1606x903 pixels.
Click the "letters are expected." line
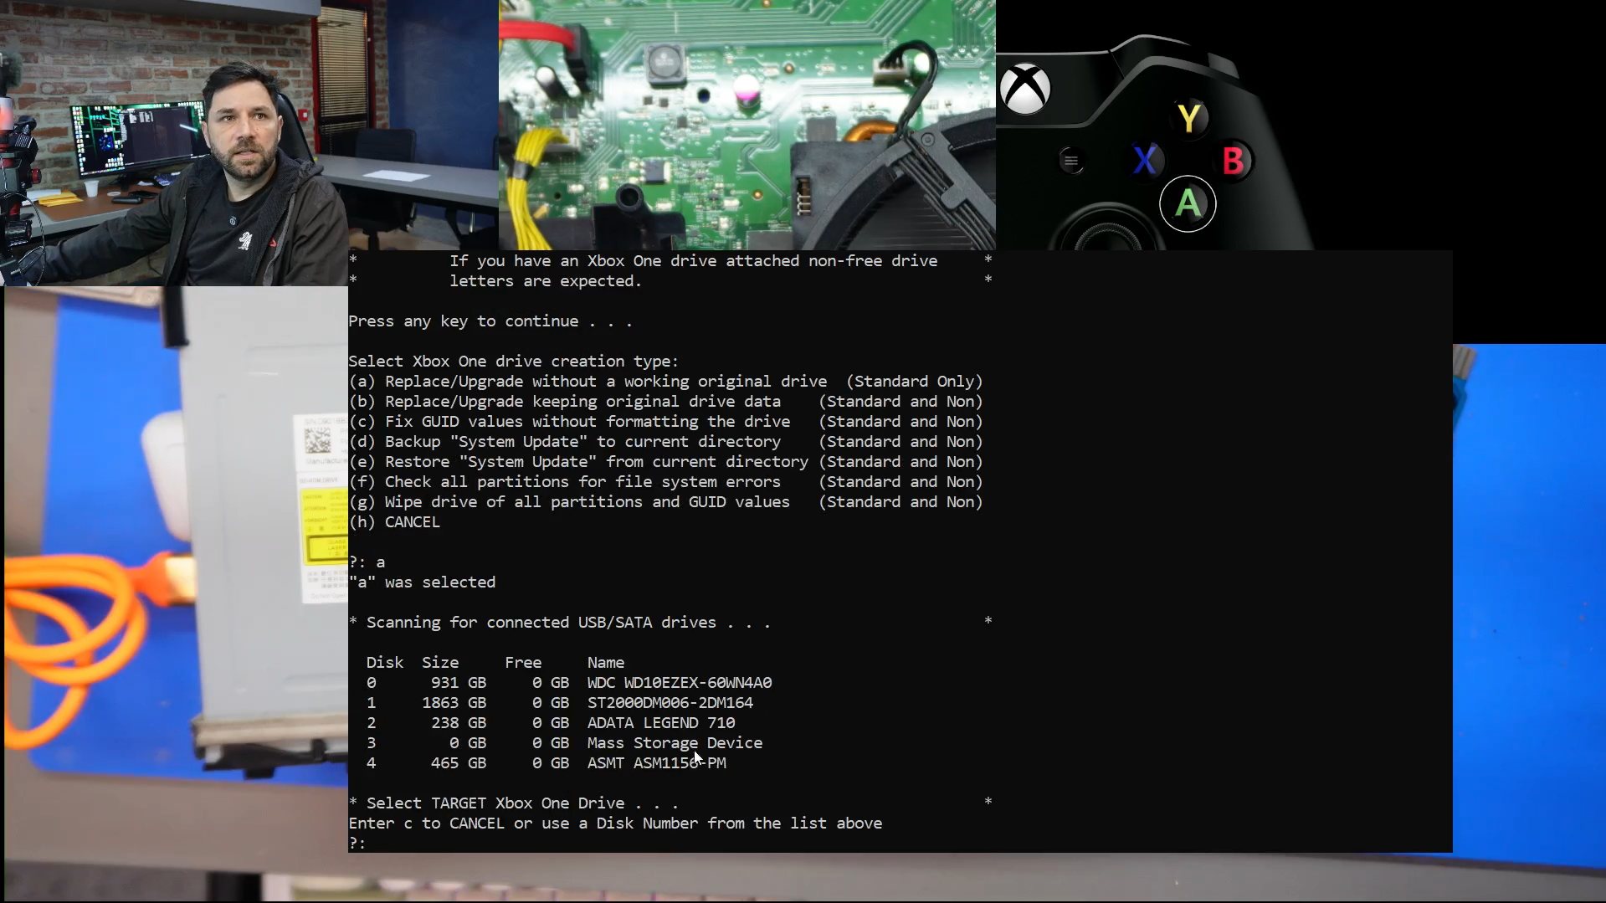click(x=546, y=281)
